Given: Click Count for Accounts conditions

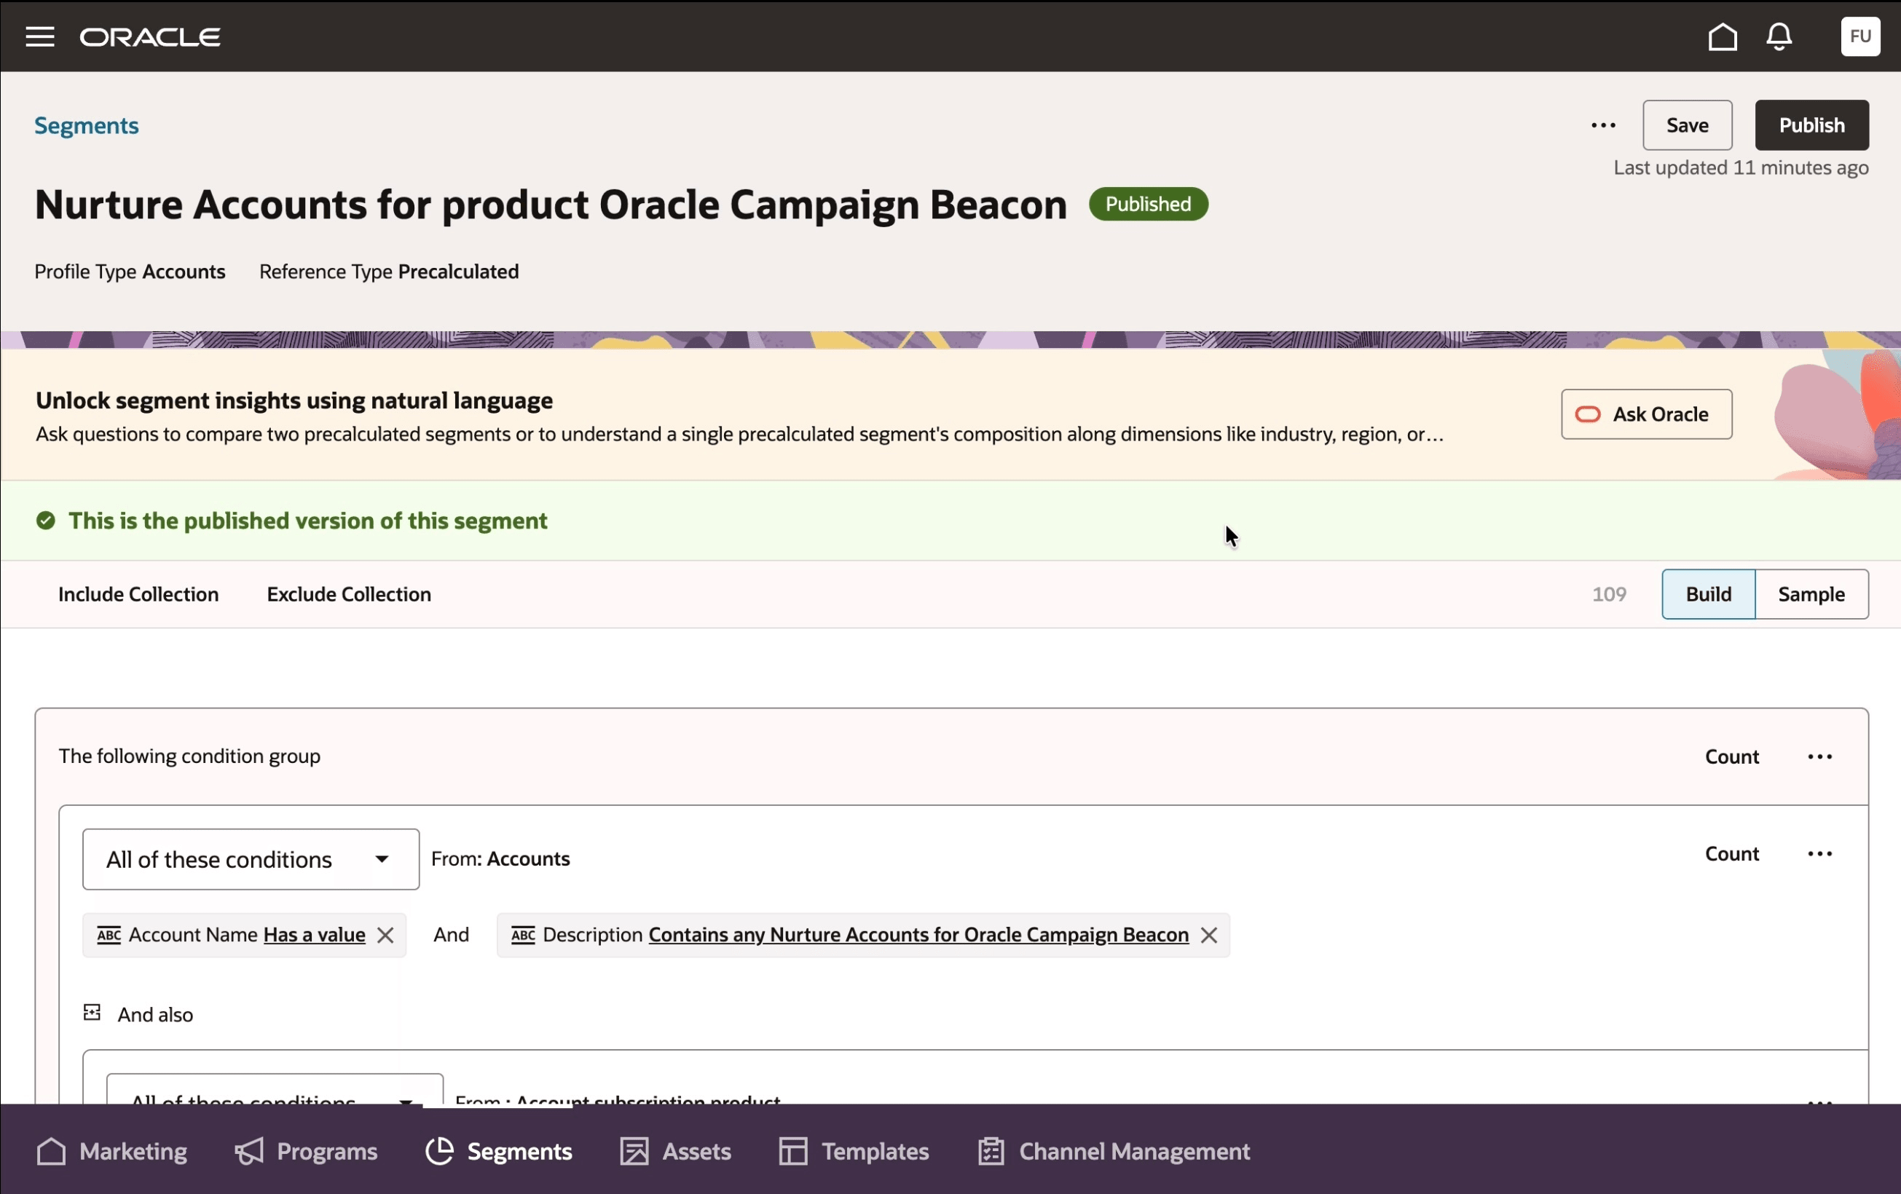Looking at the screenshot, I should (1732, 854).
